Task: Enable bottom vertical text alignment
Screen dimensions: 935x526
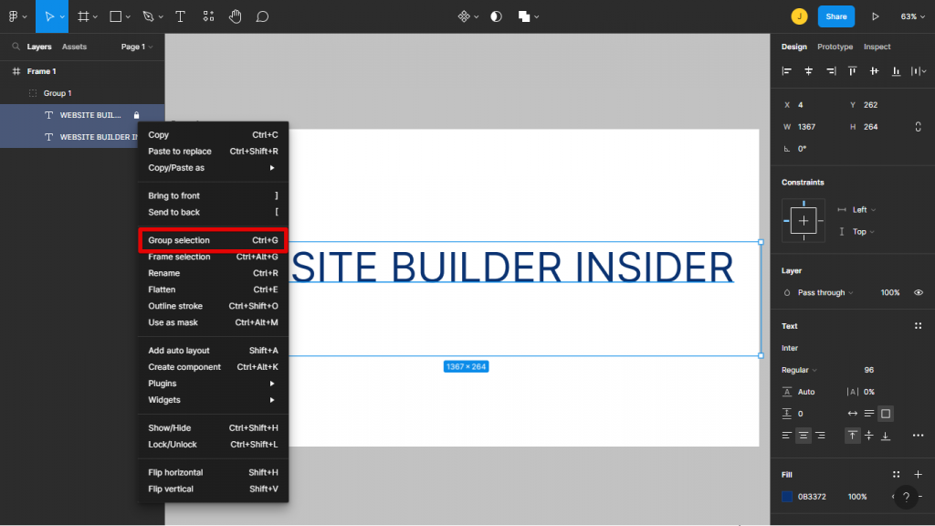Action: (886, 436)
